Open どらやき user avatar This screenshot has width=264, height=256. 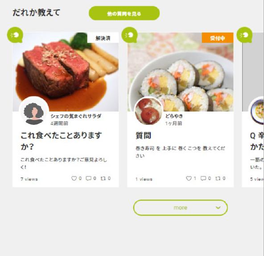[148, 112]
